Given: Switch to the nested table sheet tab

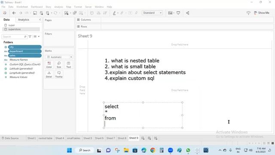Looking at the screenshot, I should (x=46, y=138).
